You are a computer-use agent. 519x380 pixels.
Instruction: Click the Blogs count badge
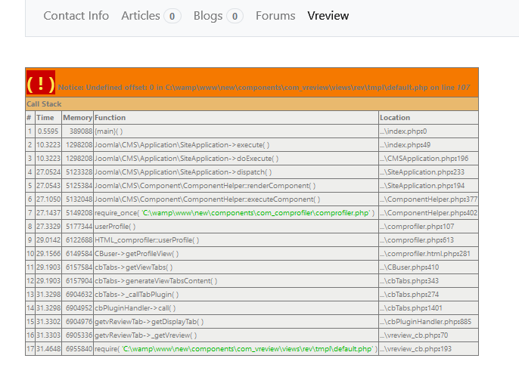click(235, 16)
